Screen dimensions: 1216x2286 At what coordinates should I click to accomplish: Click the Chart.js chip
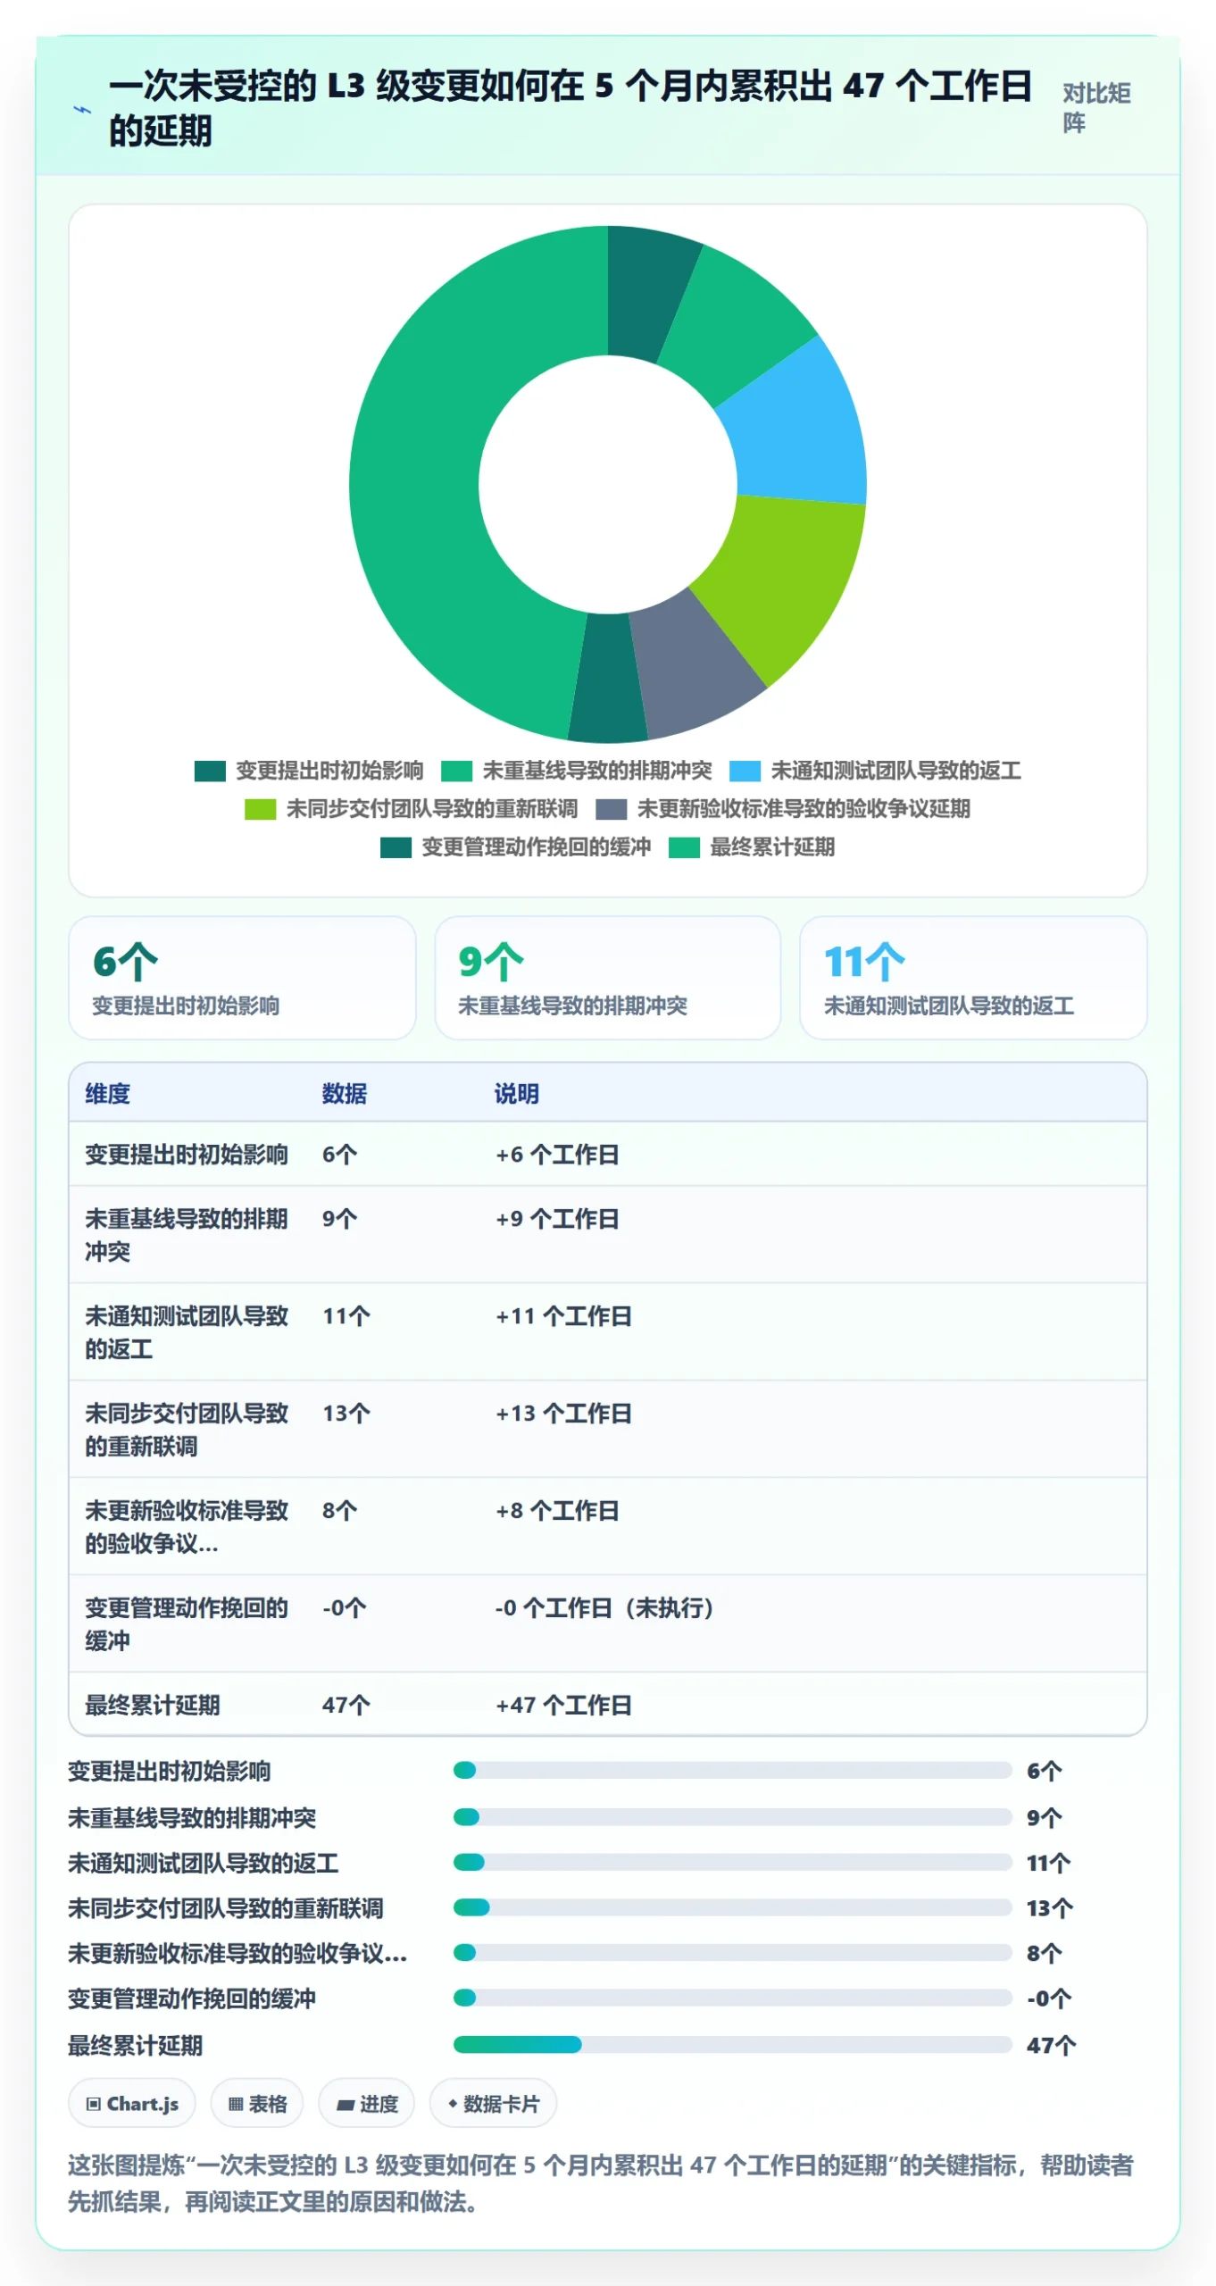pyautogui.click(x=132, y=2104)
